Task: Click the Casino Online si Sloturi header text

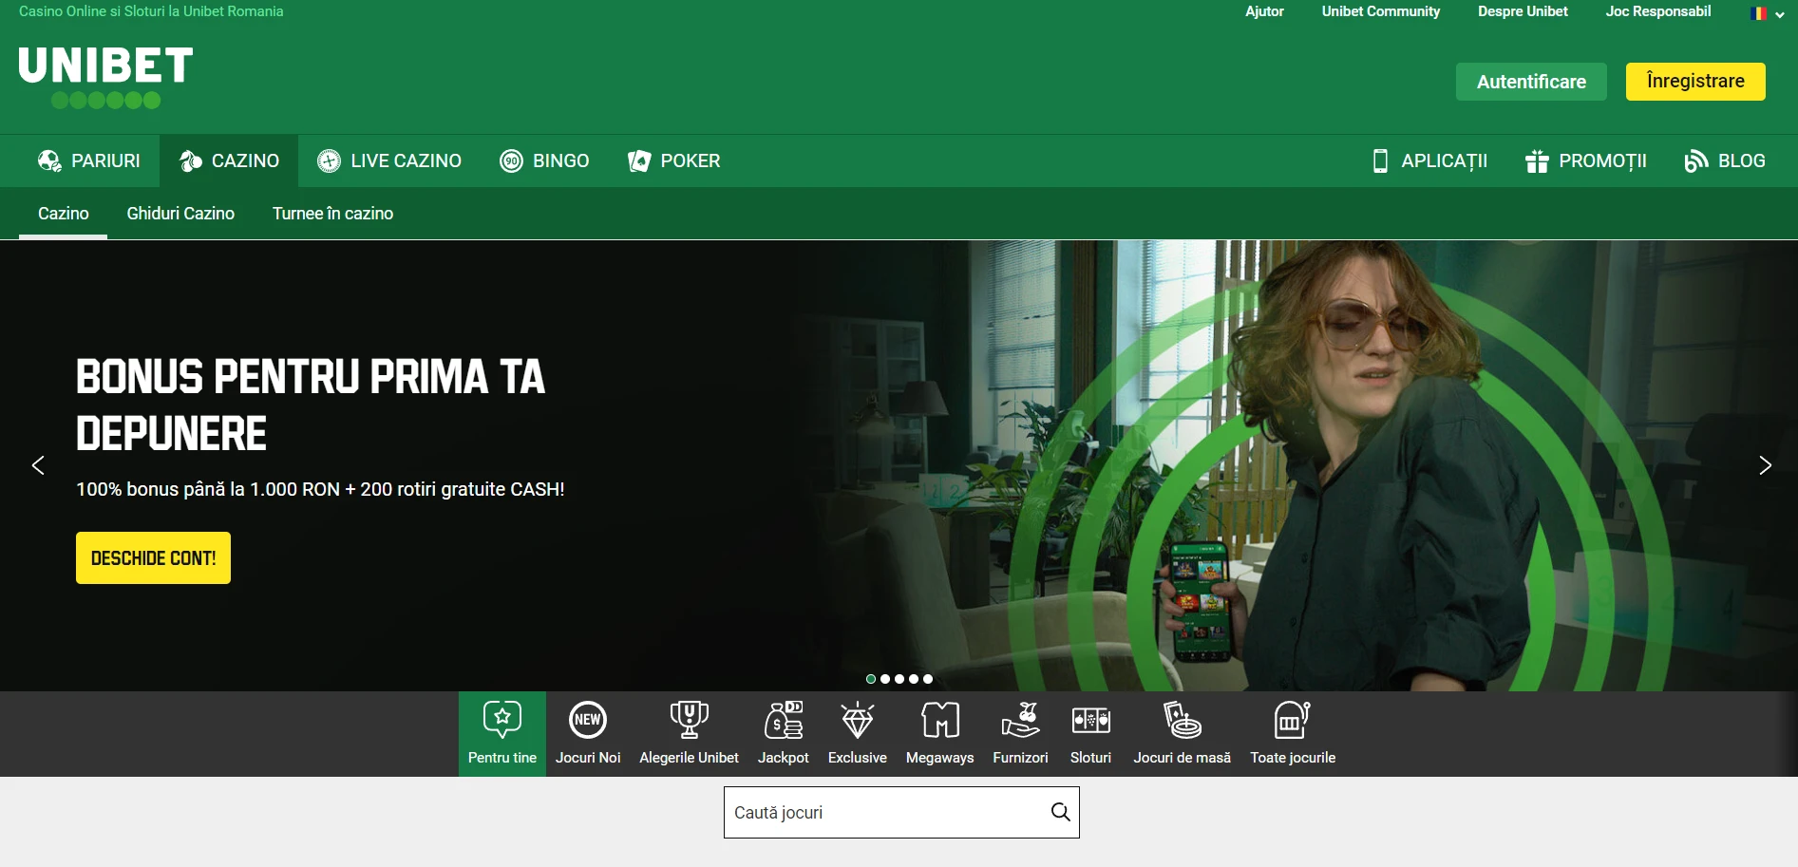Action: [x=151, y=11]
